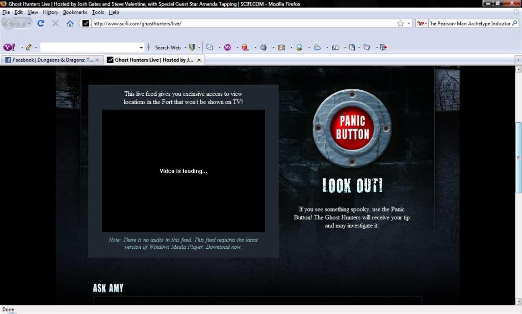Click the Search Web button
The height and width of the screenshot is (314, 522).
click(x=168, y=47)
